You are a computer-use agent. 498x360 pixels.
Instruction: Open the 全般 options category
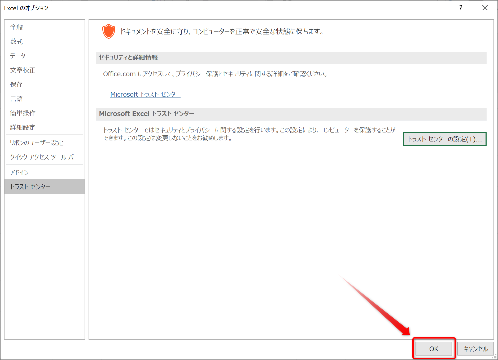(x=45, y=27)
